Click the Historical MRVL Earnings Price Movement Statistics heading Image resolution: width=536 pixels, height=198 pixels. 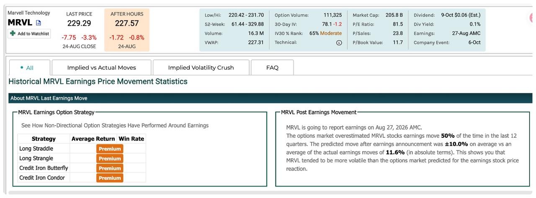98,82
